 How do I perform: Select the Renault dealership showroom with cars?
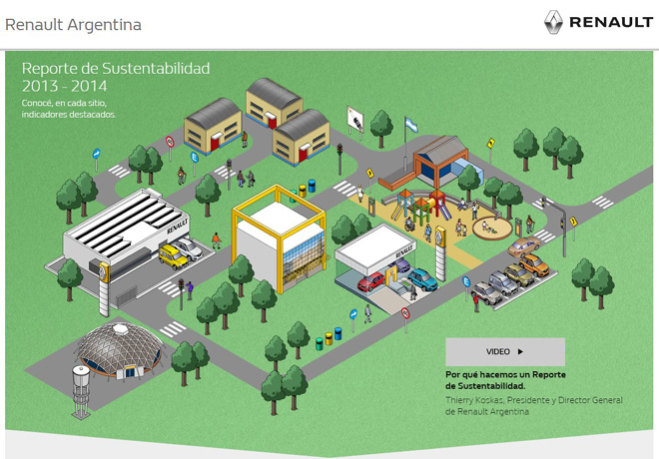tap(384, 257)
